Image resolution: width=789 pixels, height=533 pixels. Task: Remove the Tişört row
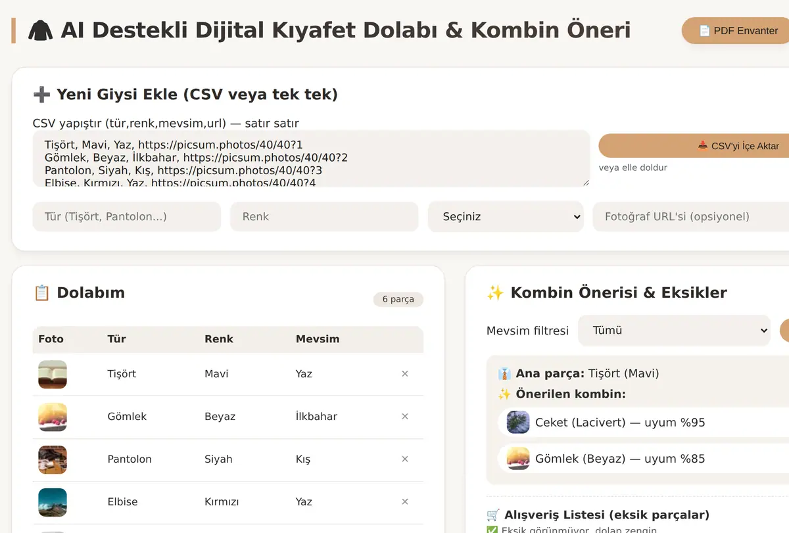pos(405,374)
